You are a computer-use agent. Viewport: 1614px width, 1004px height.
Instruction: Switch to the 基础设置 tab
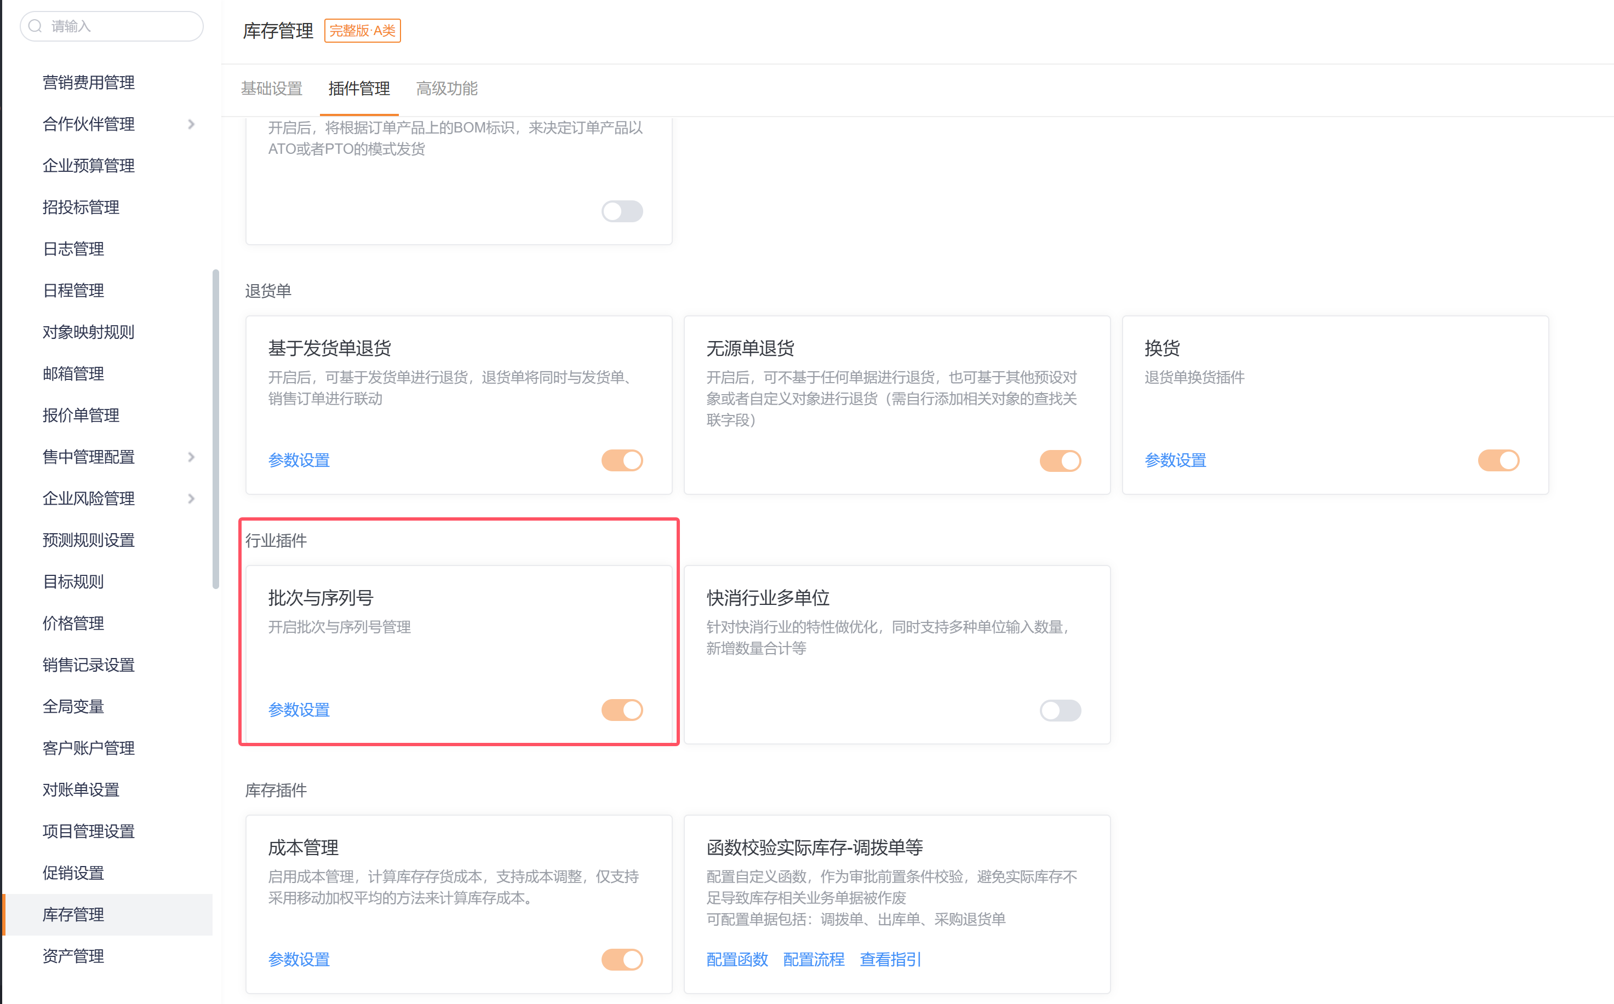(271, 88)
